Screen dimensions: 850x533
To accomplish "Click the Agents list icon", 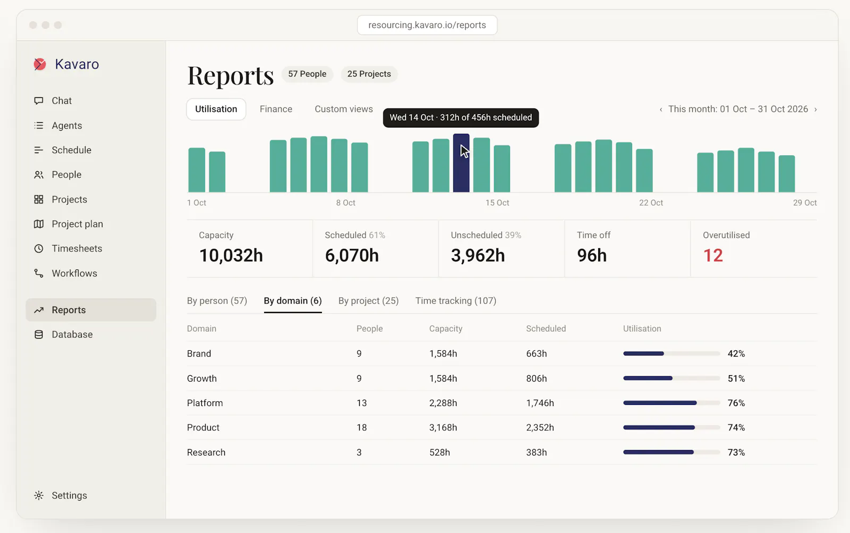I will [x=39, y=125].
